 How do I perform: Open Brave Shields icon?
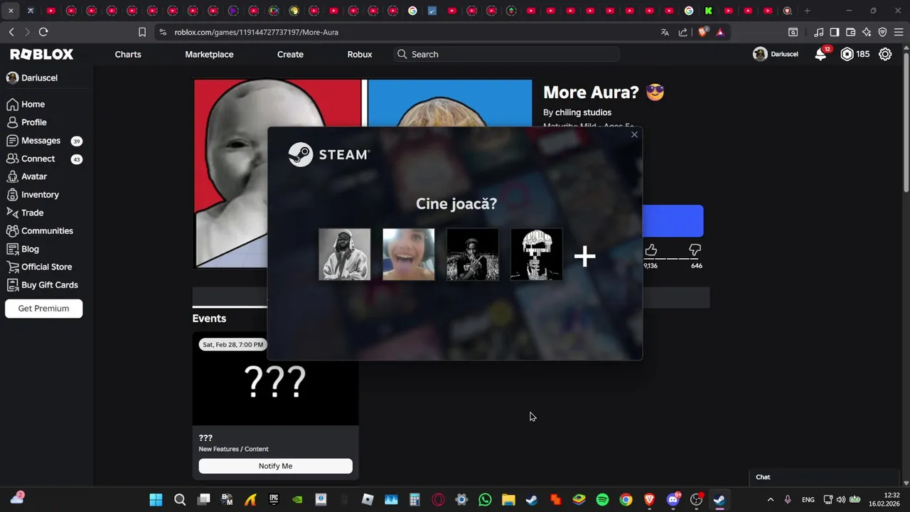pyautogui.click(x=703, y=32)
